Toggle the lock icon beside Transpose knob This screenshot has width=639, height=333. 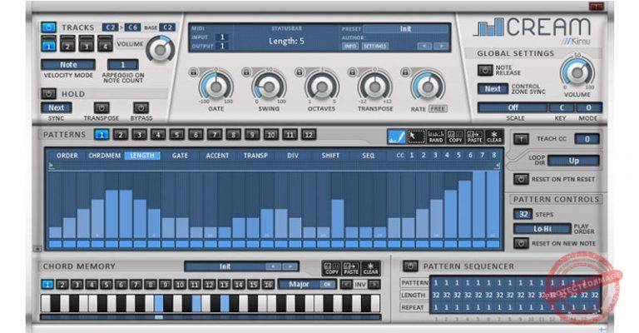[x=352, y=72]
